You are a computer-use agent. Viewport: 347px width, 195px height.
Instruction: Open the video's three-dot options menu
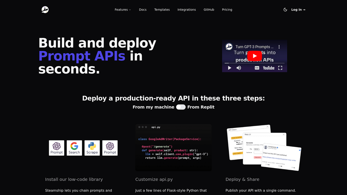[279, 47]
